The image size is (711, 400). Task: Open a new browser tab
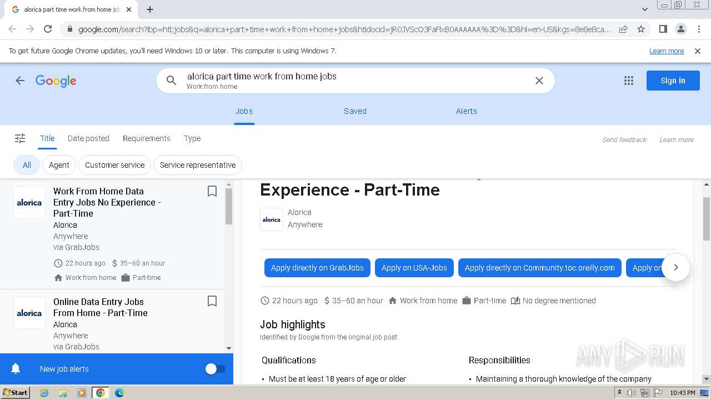point(150,9)
